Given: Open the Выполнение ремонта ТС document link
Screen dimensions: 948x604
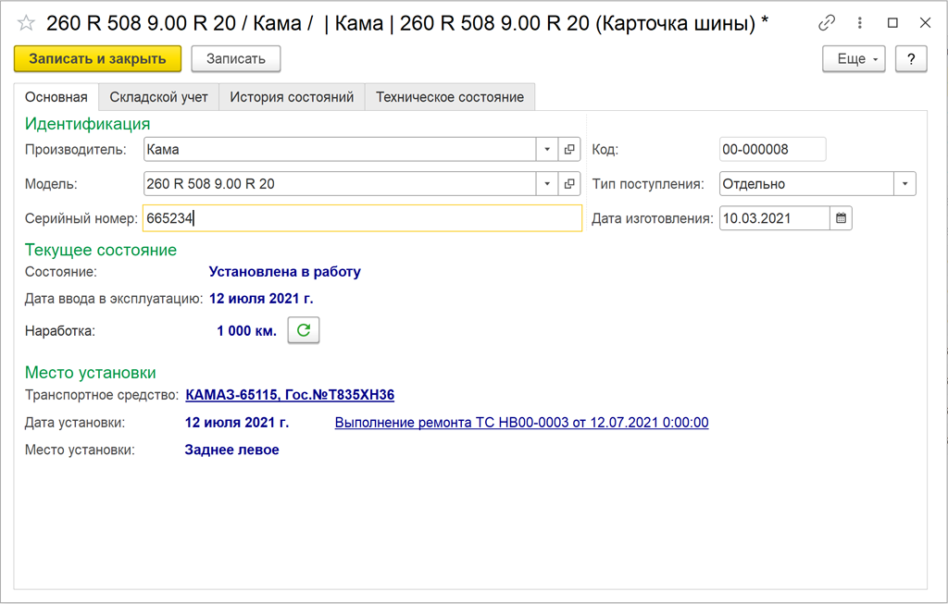Looking at the screenshot, I should click(521, 423).
